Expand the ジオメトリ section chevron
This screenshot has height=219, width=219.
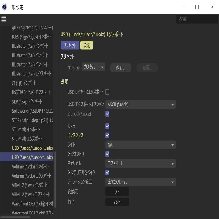tap(69, 154)
